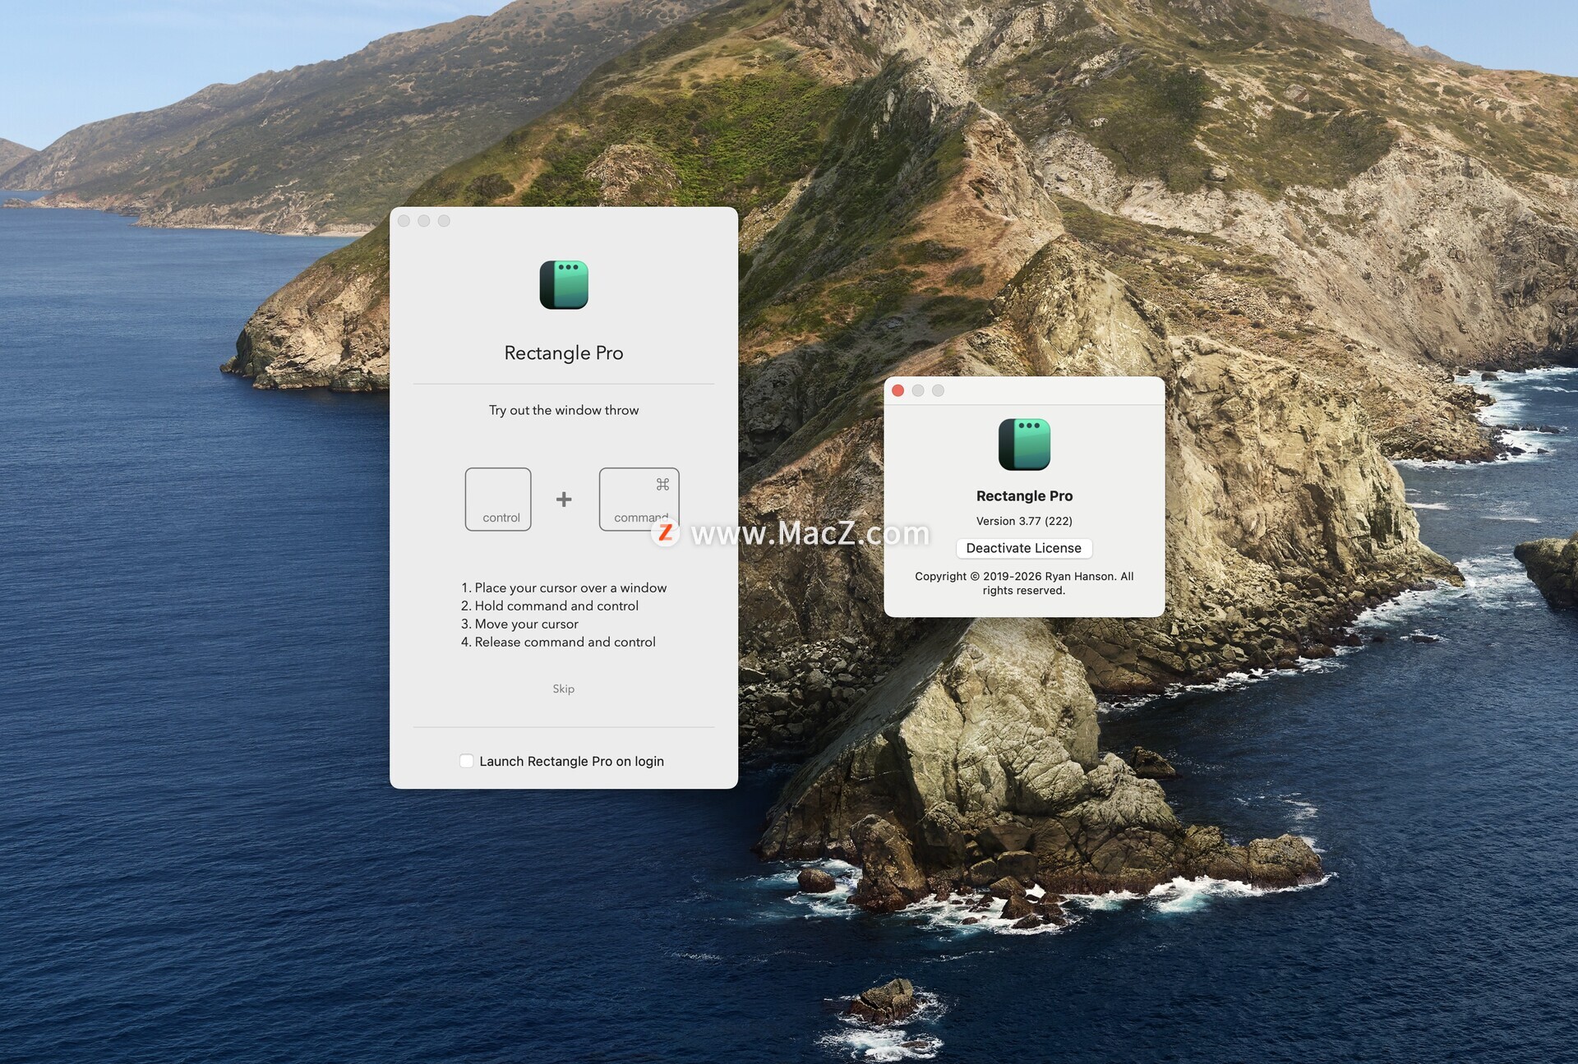Skip the window throw tutorial

(x=563, y=689)
